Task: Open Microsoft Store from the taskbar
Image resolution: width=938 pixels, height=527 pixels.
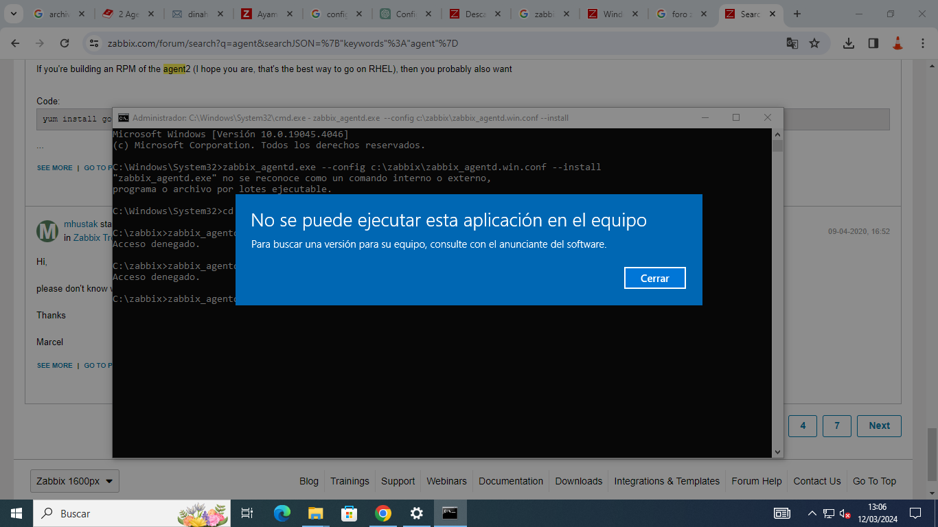Action: (x=350, y=513)
